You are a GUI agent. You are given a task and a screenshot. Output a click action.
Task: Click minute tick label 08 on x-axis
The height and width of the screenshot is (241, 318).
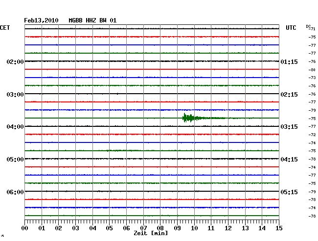[x=160, y=228]
